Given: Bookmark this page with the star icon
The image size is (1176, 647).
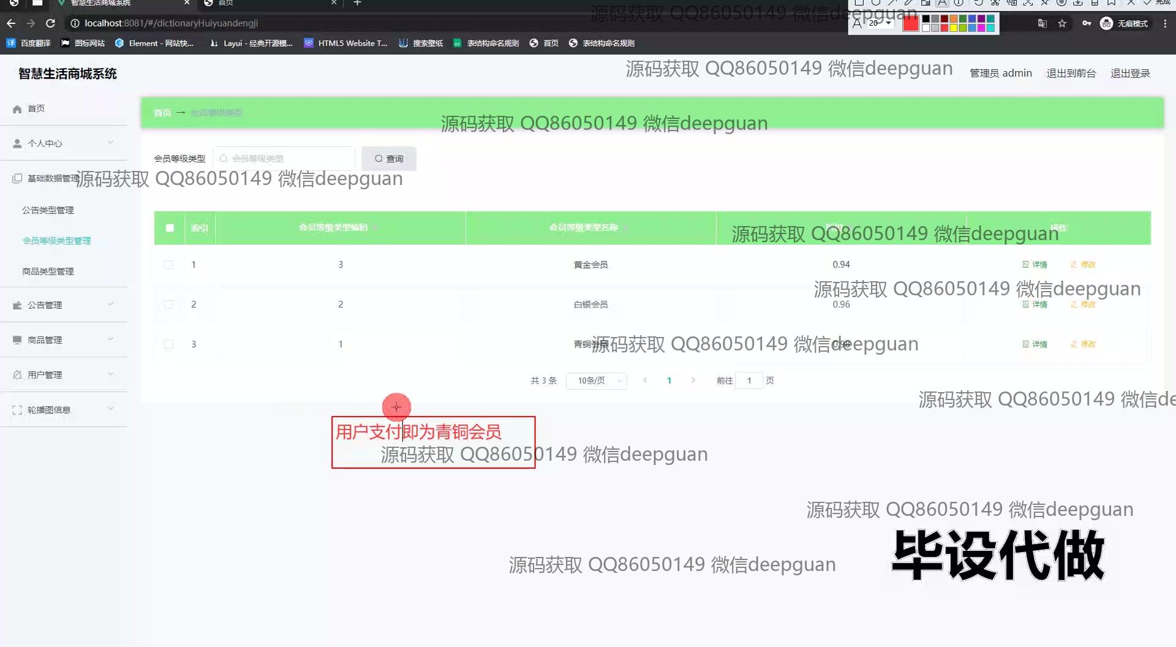Looking at the screenshot, I should (x=1062, y=23).
